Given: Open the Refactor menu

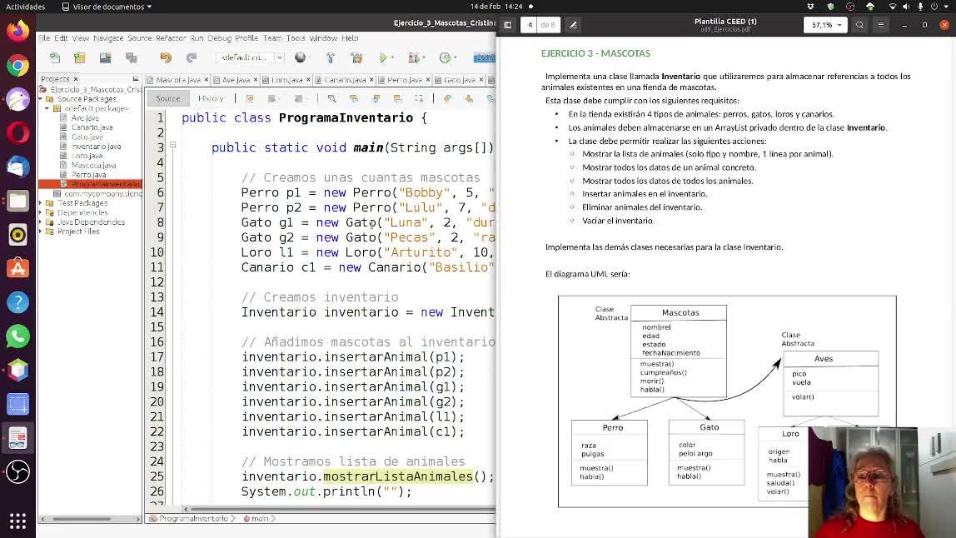Looking at the screenshot, I should (x=171, y=38).
